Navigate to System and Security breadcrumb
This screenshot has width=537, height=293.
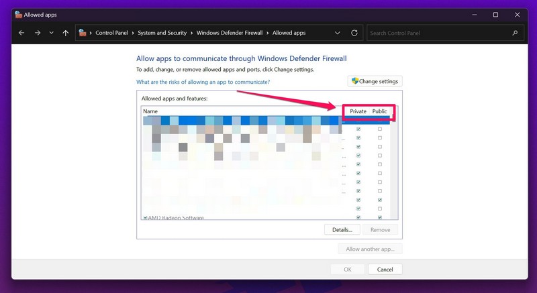pos(163,32)
